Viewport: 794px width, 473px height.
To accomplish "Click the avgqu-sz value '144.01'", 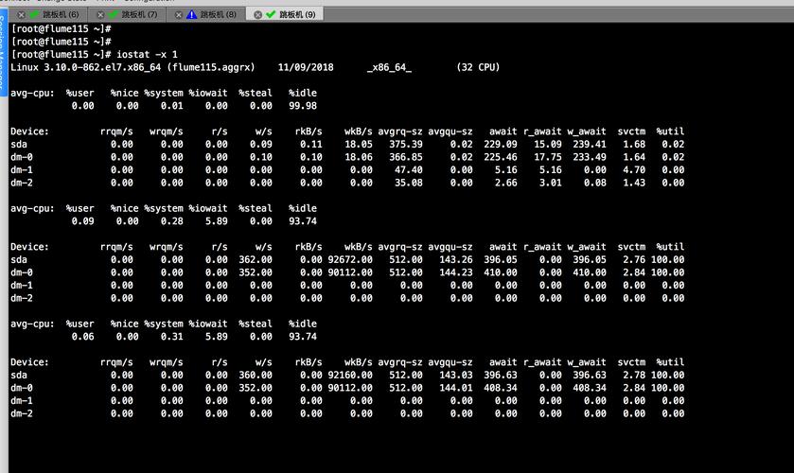I will [x=456, y=388].
